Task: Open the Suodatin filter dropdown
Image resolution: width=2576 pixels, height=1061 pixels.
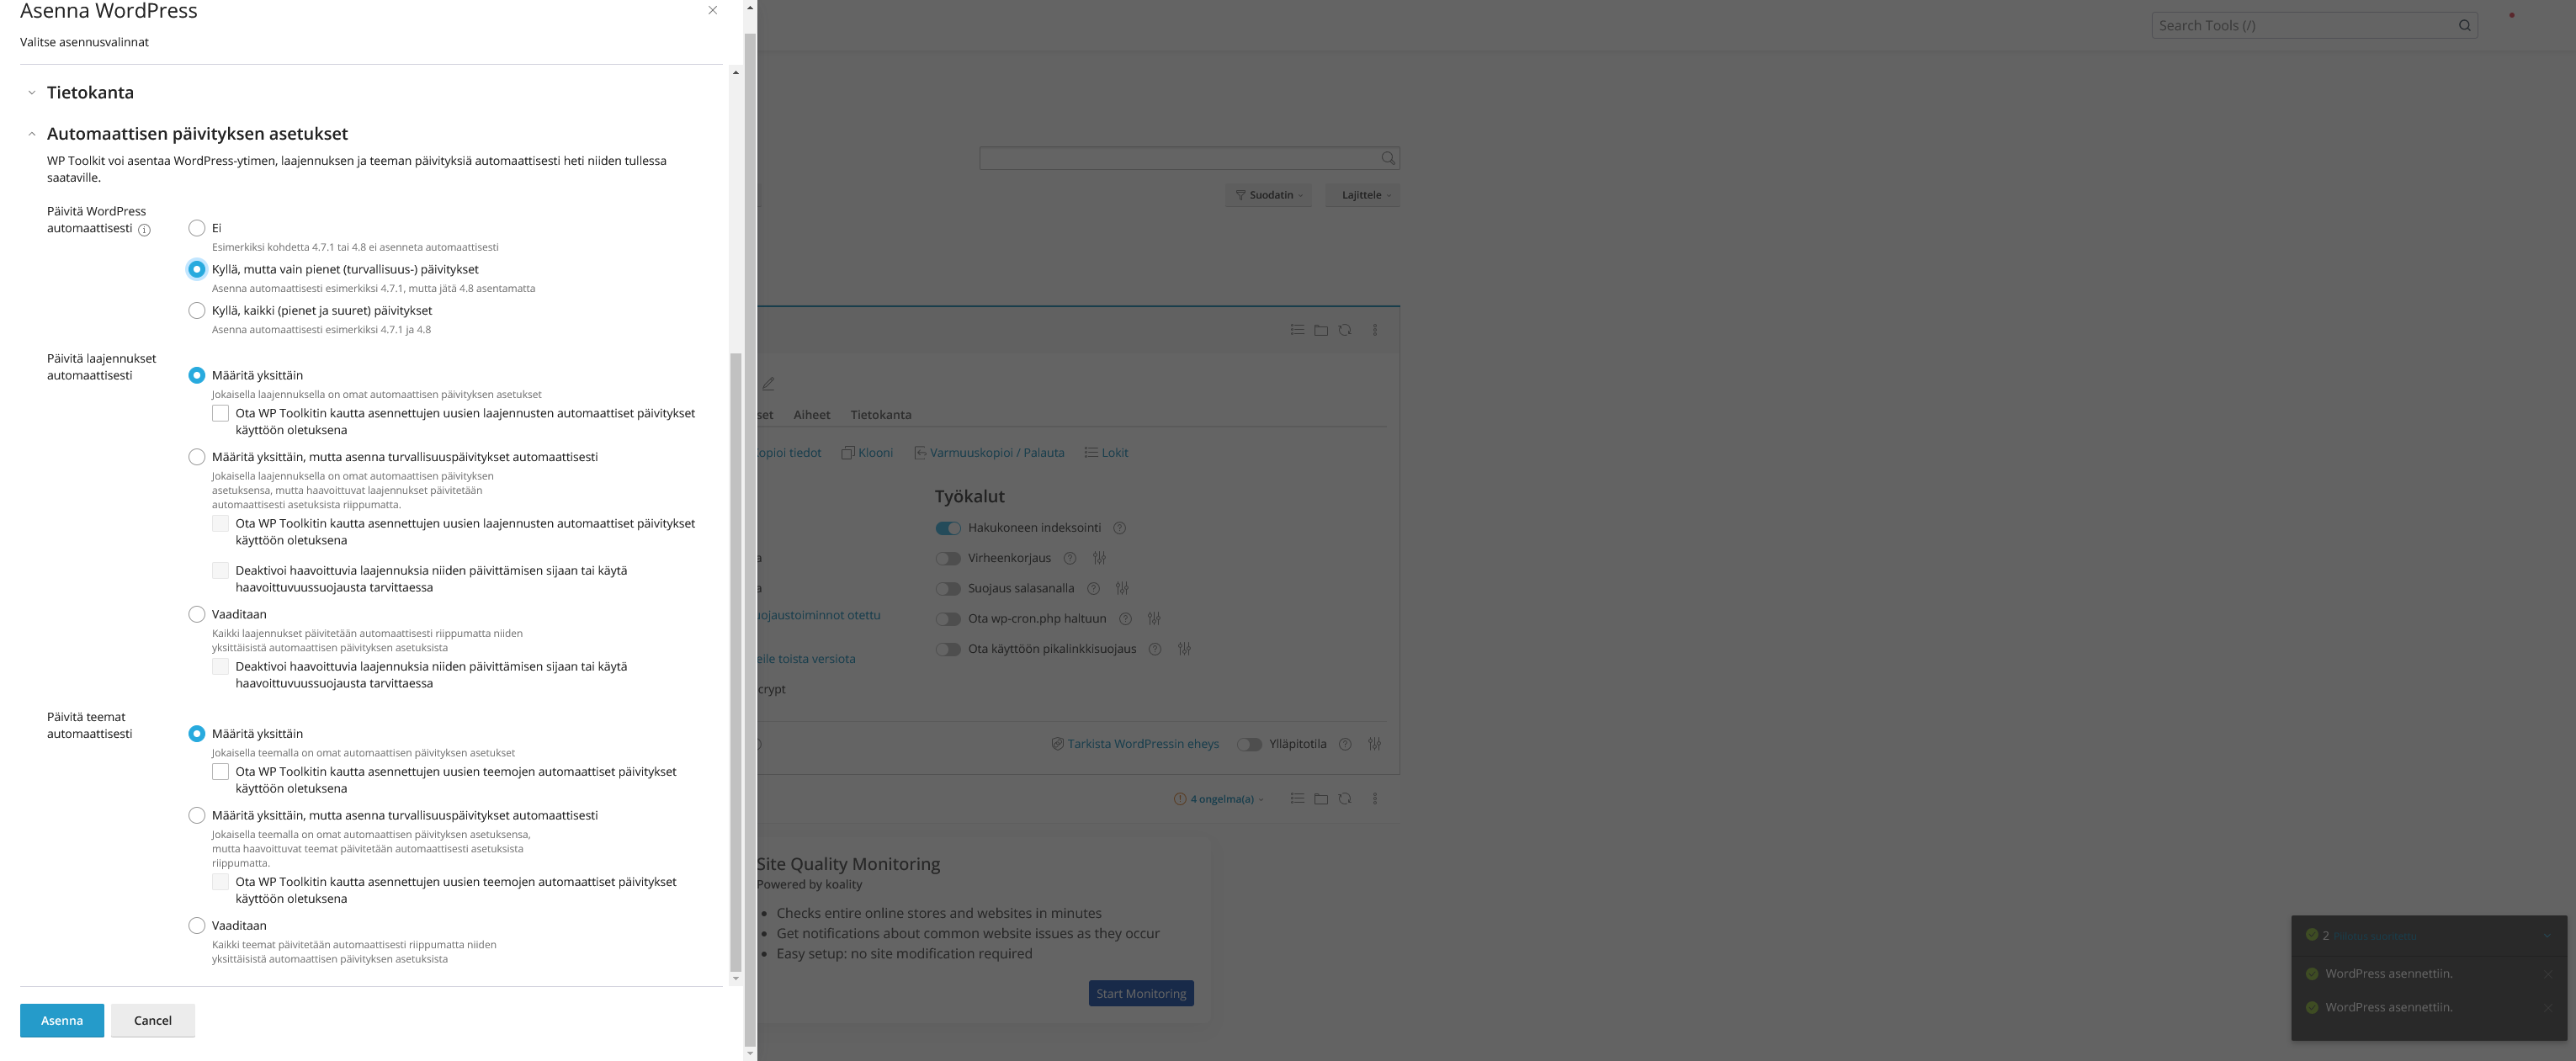Action: [x=1269, y=195]
